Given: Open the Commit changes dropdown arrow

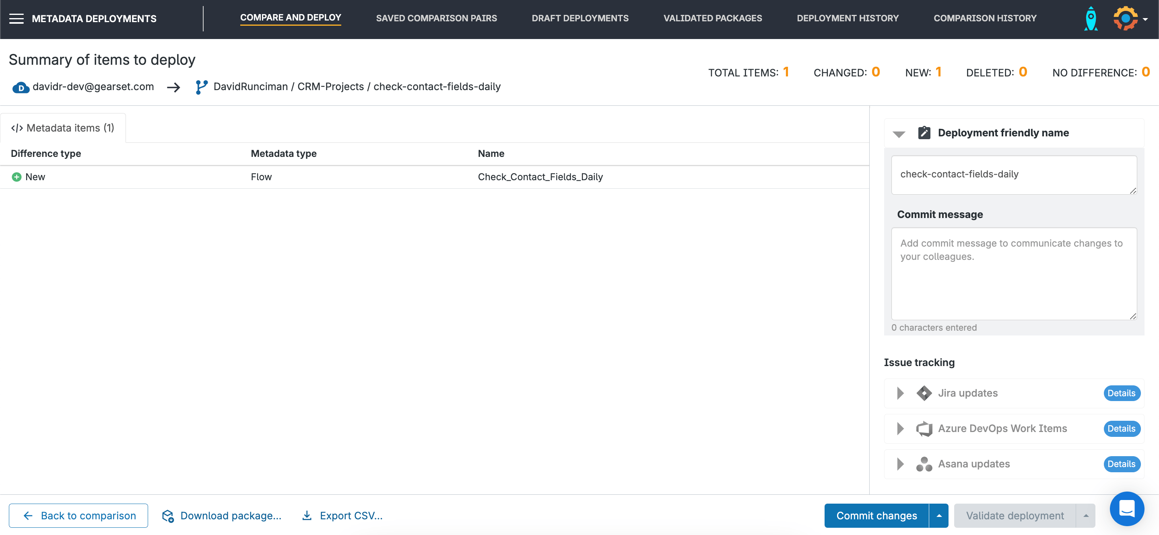Looking at the screenshot, I should tap(938, 516).
